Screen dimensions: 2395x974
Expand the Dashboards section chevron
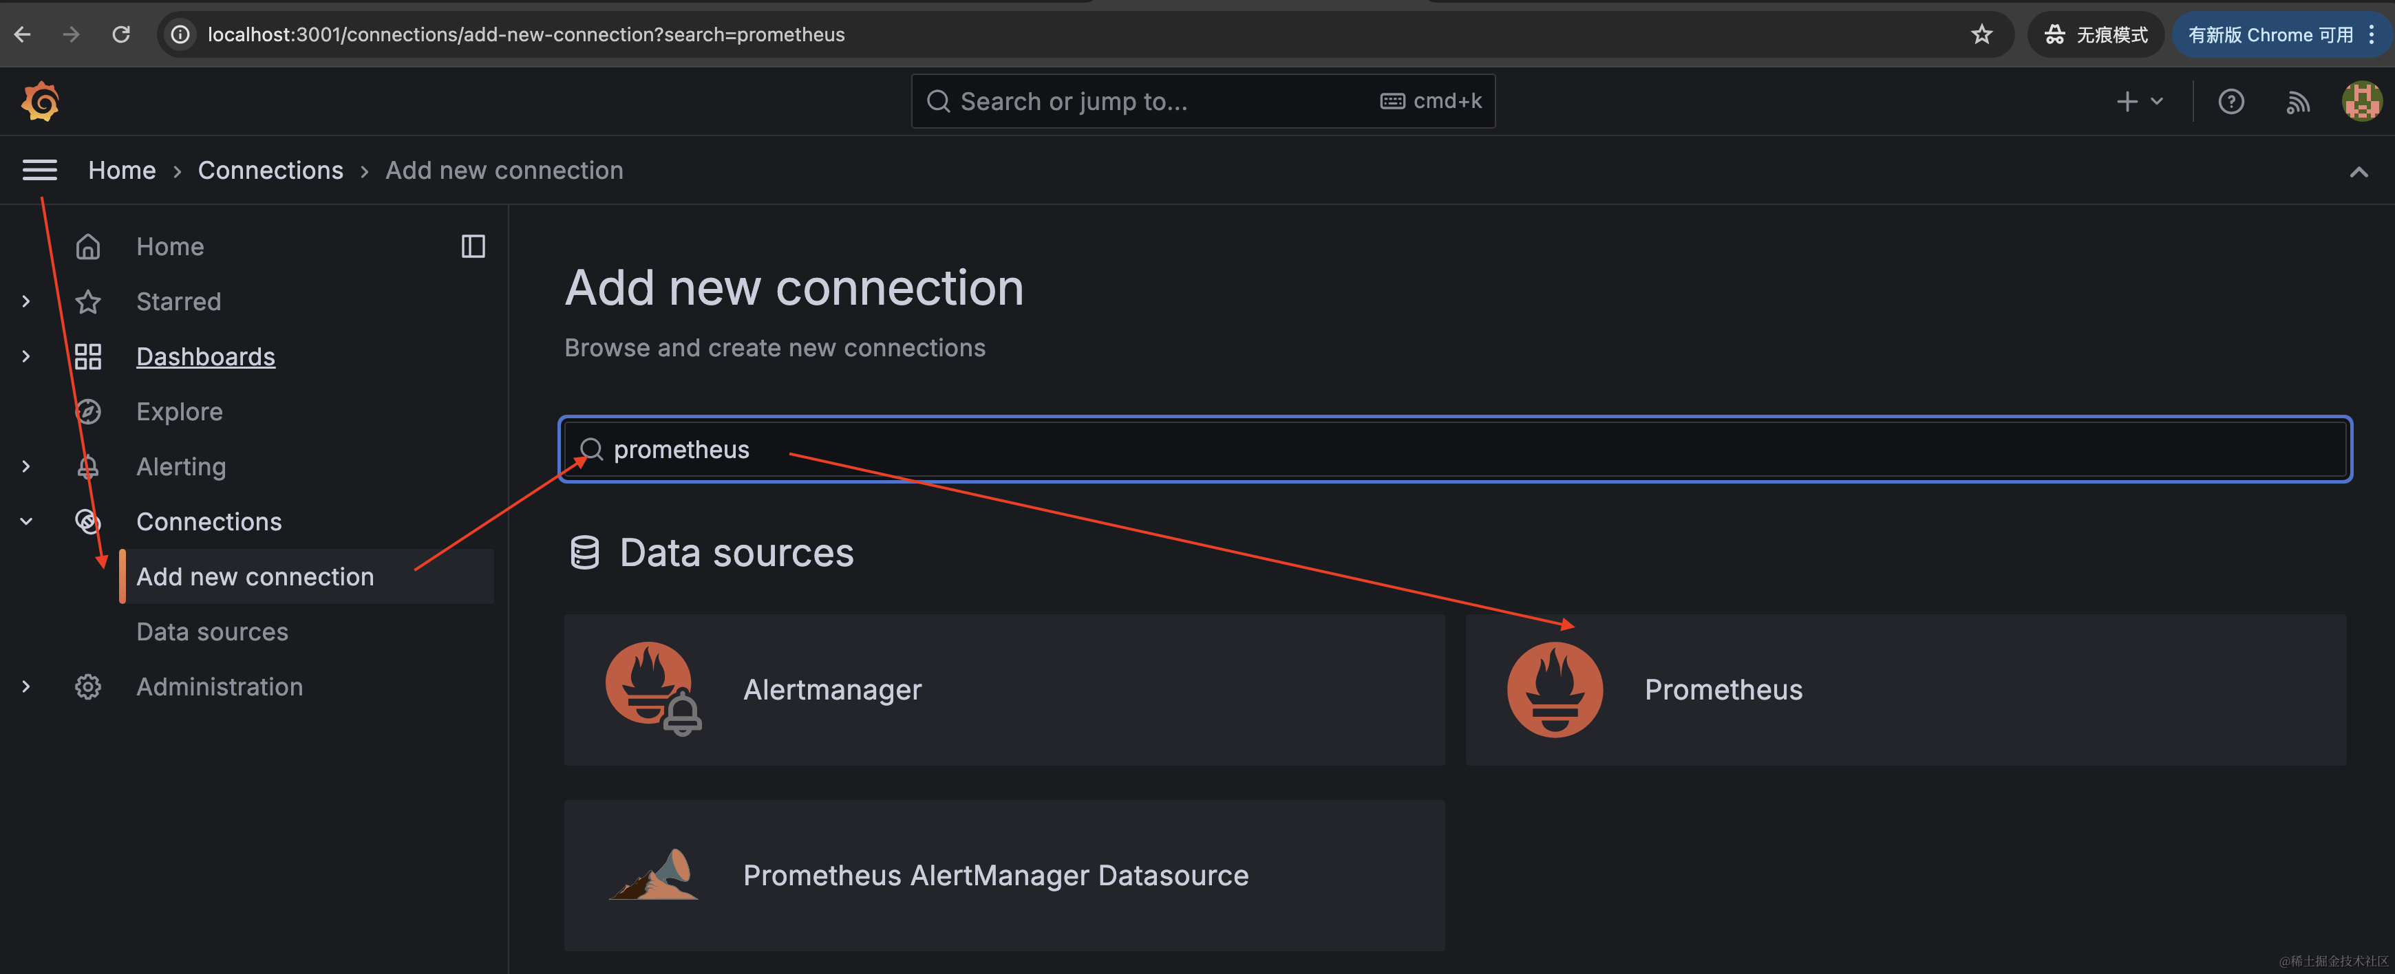[26, 356]
